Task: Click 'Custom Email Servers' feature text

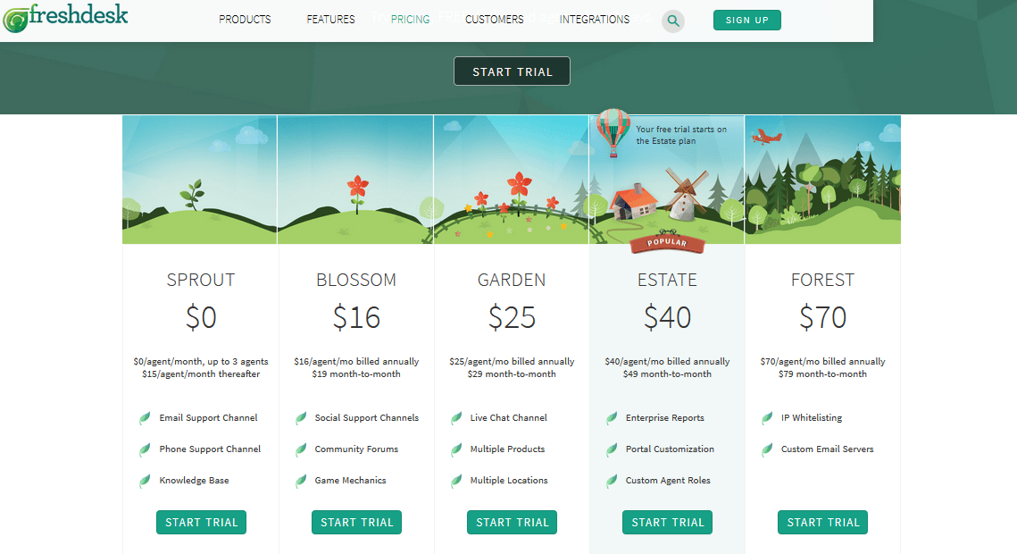Action: [x=827, y=449]
